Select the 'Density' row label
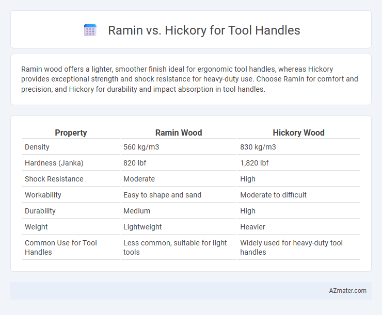 (x=37, y=147)
